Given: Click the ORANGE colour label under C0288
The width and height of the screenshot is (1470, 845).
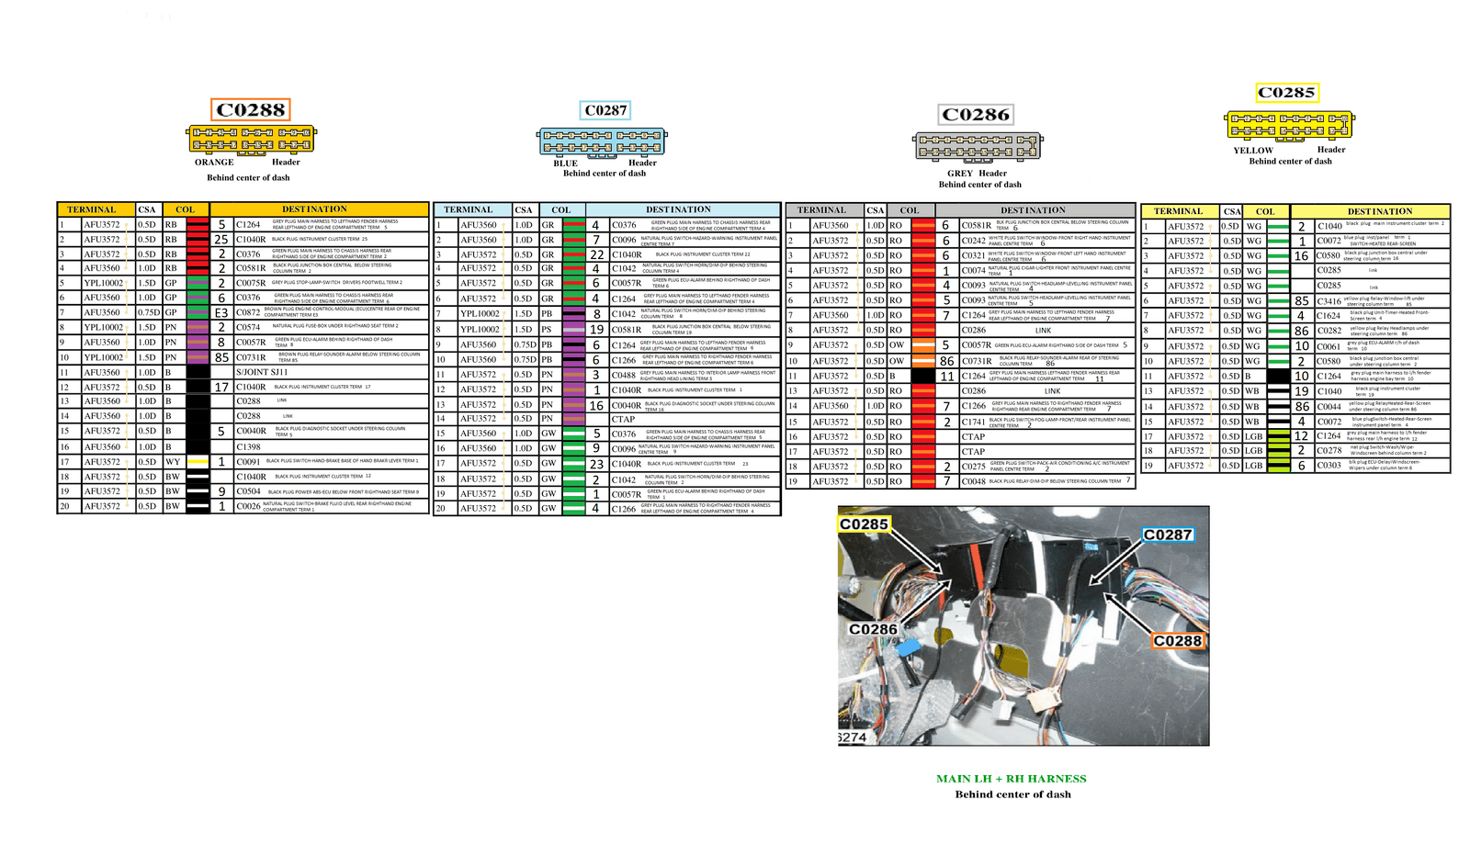Looking at the screenshot, I should [214, 163].
